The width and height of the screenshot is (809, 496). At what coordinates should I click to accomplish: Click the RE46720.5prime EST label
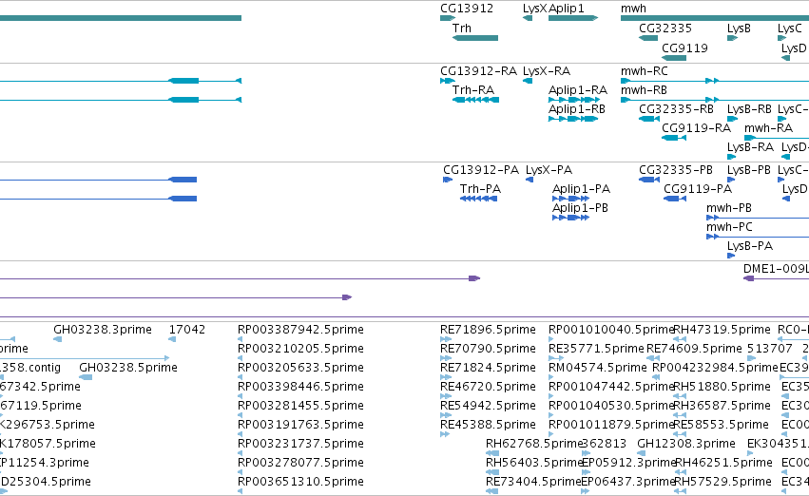point(488,387)
